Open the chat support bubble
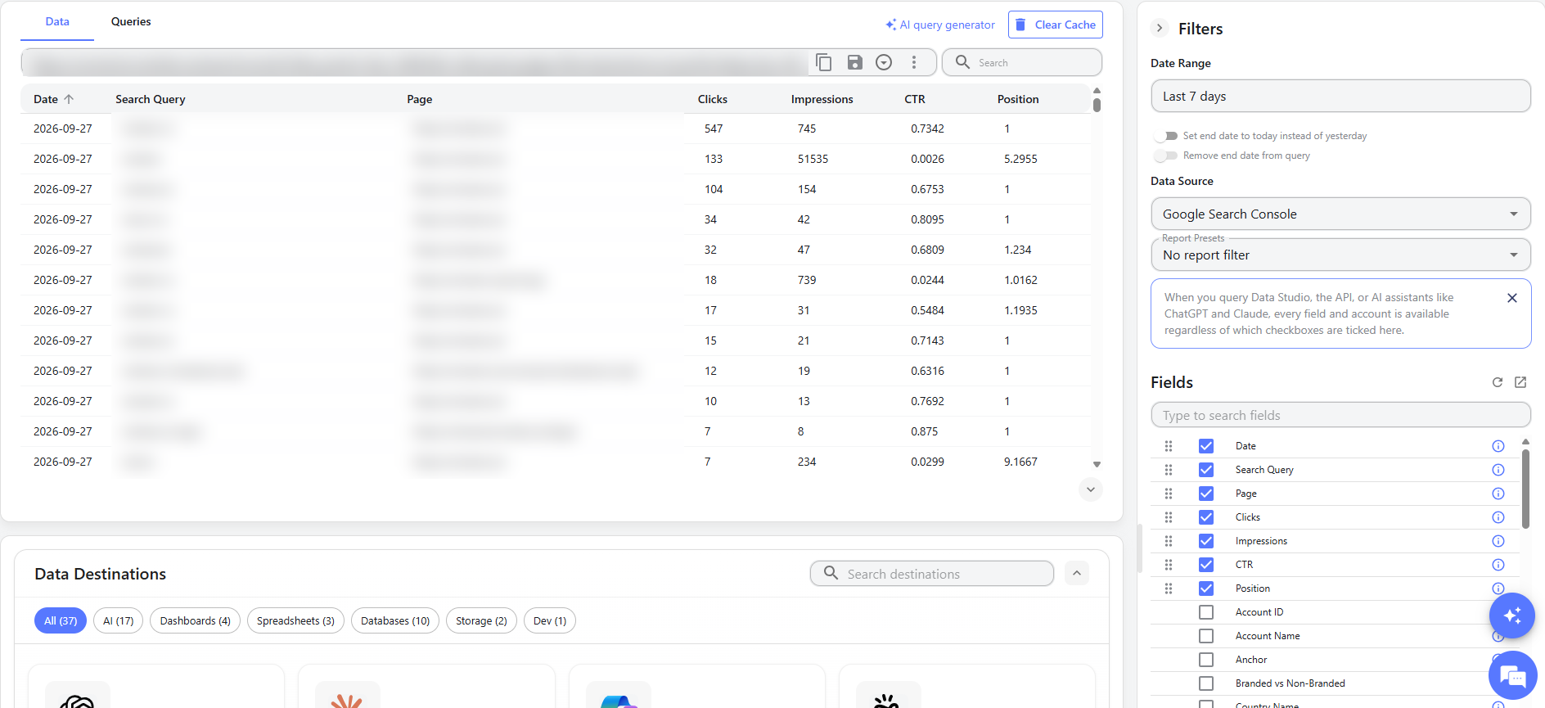This screenshot has height=708, width=1545. coord(1512,676)
